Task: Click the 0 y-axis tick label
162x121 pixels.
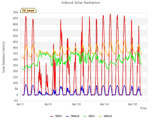Action: pyautogui.click(x=17, y=95)
